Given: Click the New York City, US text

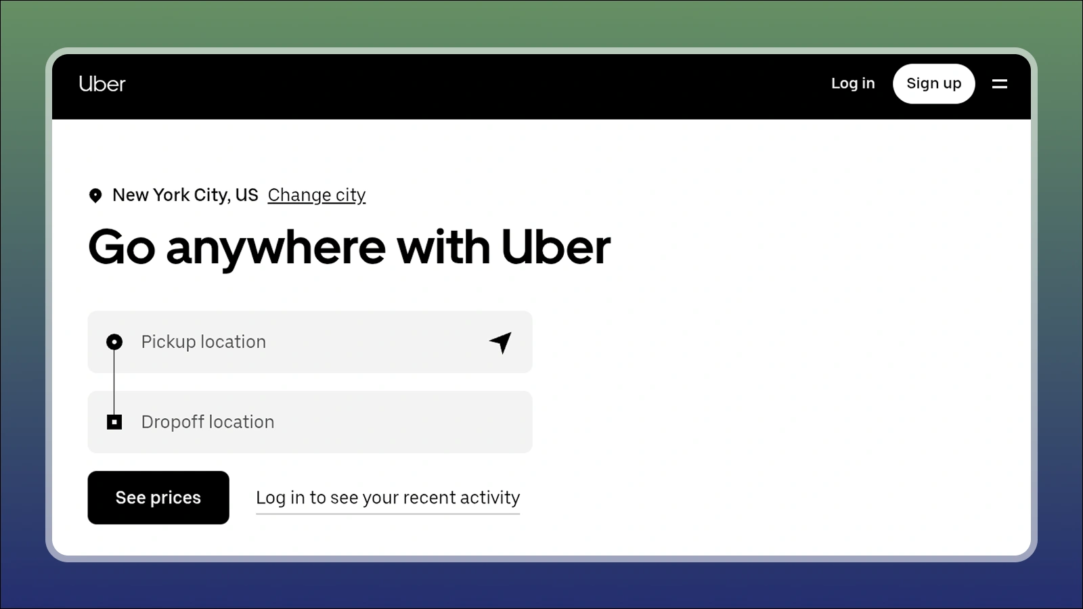Looking at the screenshot, I should click(x=185, y=195).
